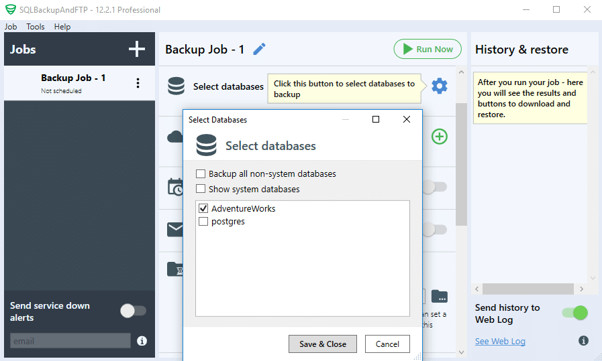The image size is (602, 361).
Task: Toggle Send service down alerts switch
Action: coord(134,311)
